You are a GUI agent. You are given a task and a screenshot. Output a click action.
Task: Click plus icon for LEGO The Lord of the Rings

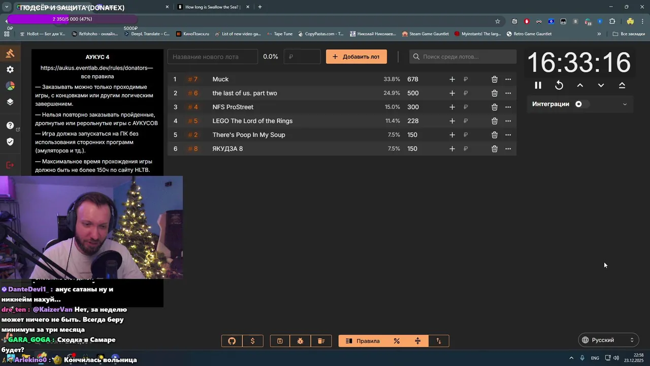pos(452,121)
